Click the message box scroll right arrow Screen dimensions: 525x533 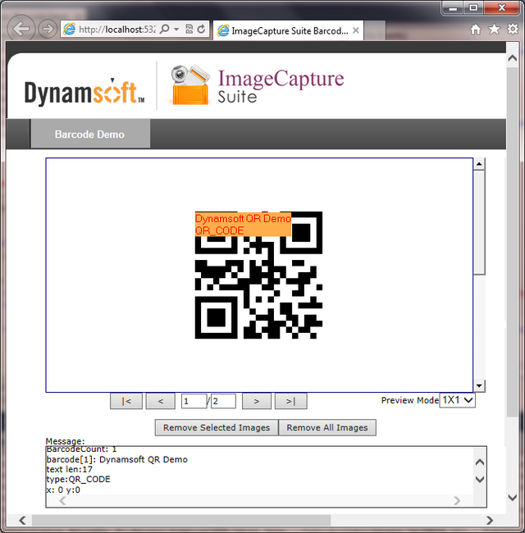tap(457, 500)
